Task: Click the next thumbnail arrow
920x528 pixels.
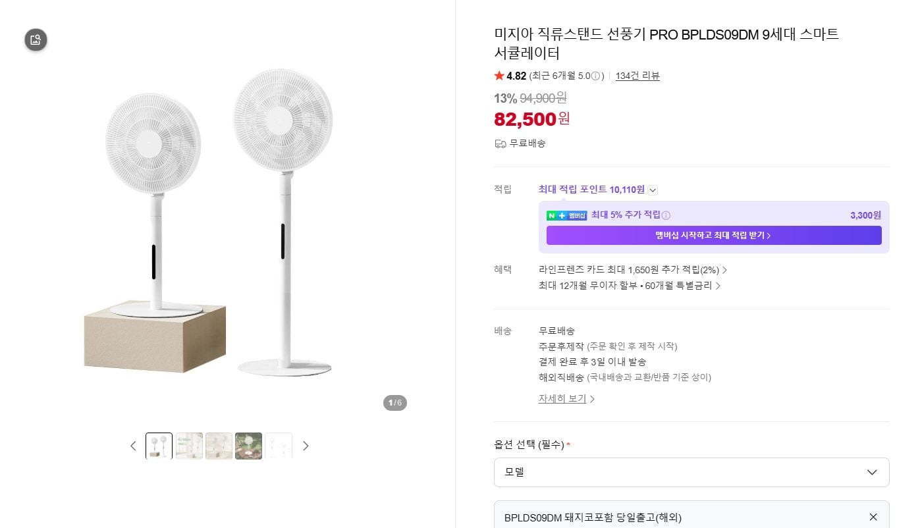Action: click(x=306, y=446)
